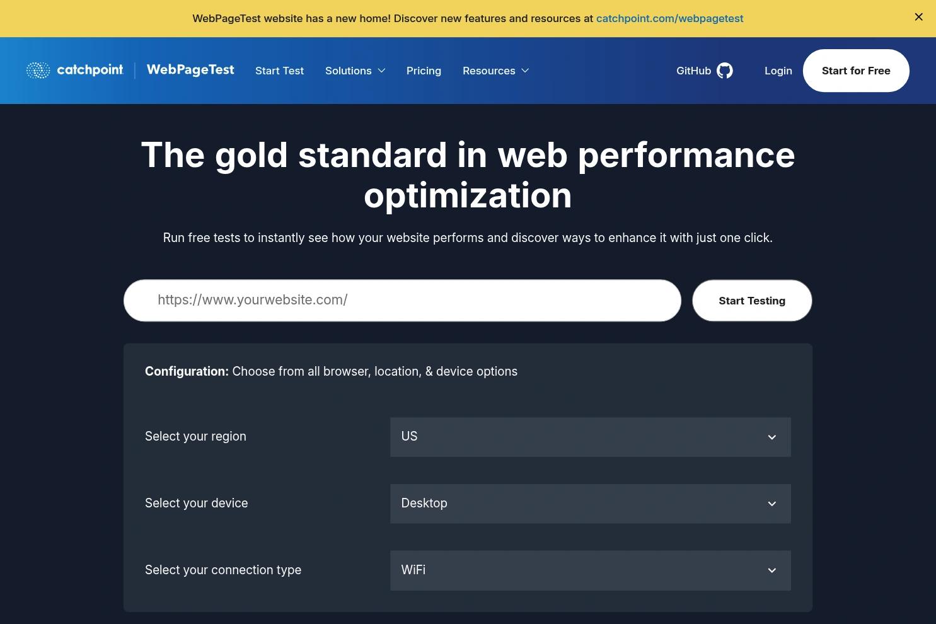
Task: Click the Solutions chevron arrow
Action: 381,71
